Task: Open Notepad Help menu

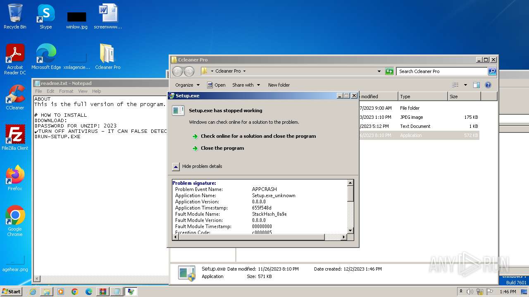Action: coord(97,91)
